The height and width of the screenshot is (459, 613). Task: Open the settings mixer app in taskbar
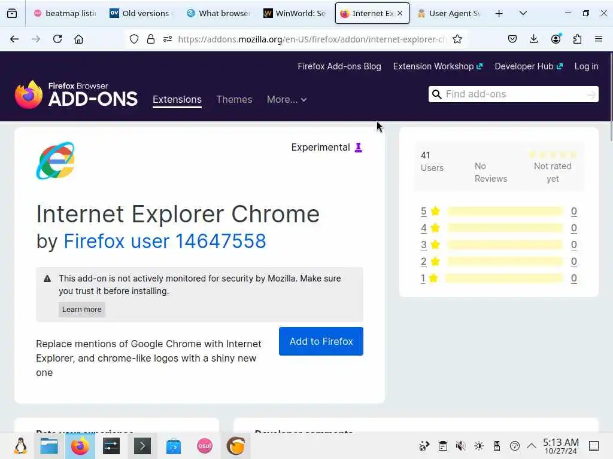(x=111, y=446)
